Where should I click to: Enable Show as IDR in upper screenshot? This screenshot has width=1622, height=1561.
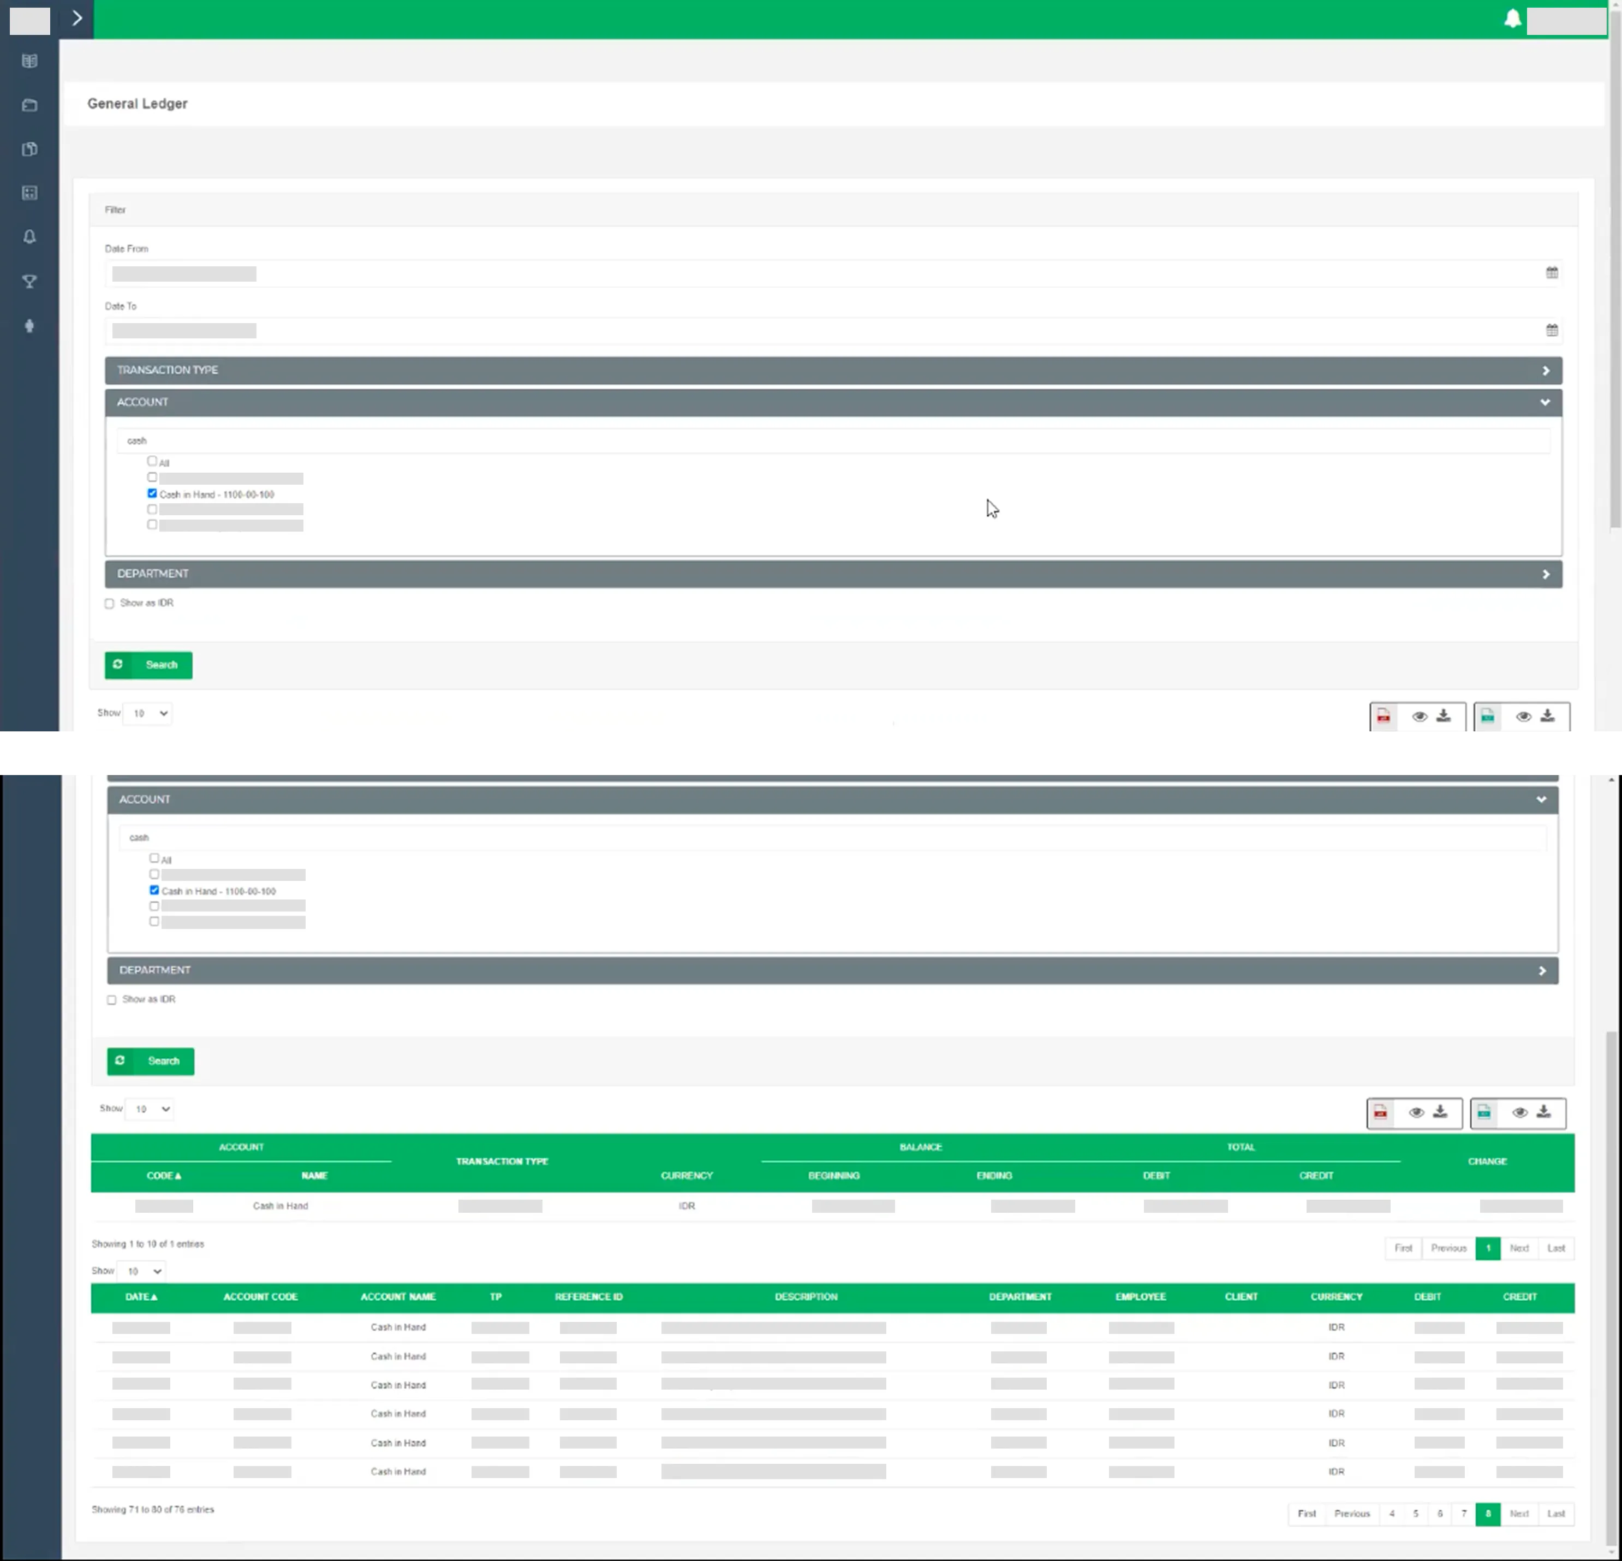pos(109,603)
